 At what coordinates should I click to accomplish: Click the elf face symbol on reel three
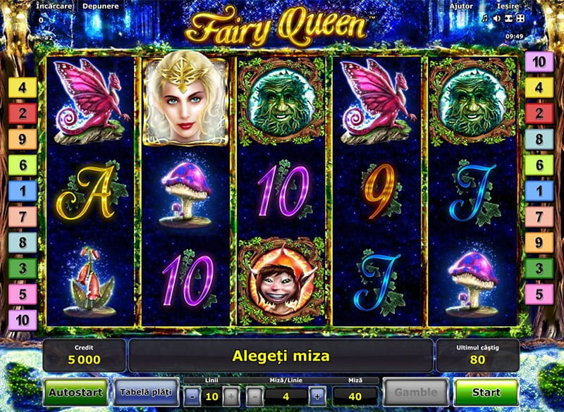click(x=281, y=280)
